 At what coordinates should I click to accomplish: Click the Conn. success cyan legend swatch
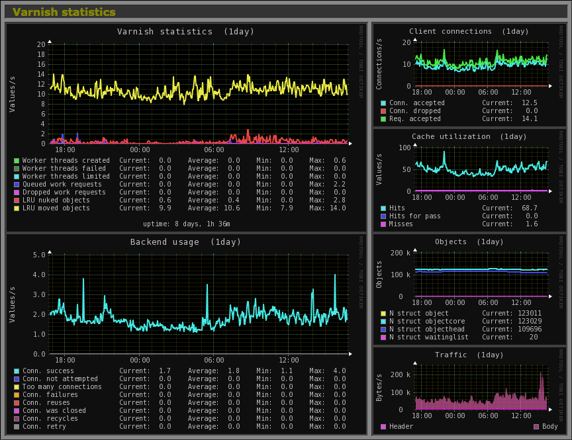(17, 371)
